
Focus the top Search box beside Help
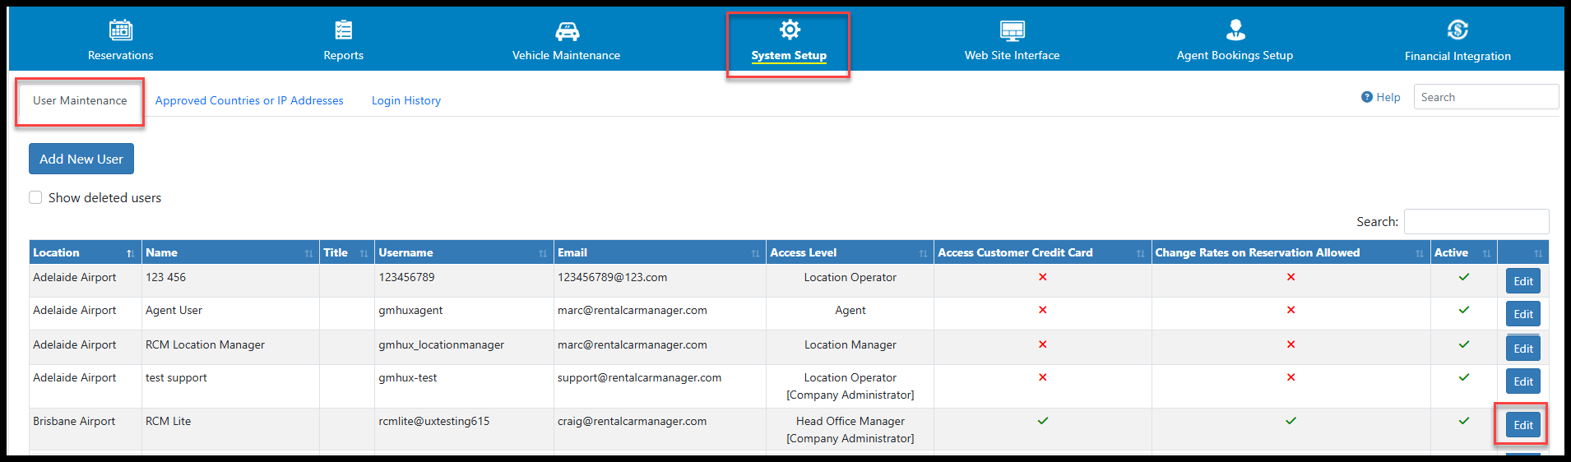pyautogui.click(x=1485, y=97)
